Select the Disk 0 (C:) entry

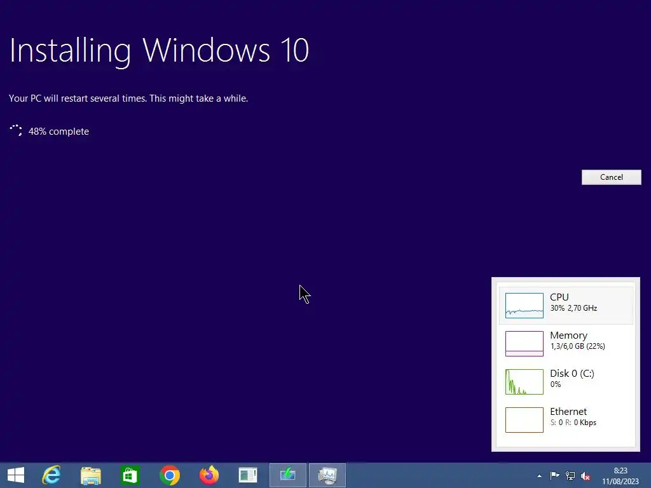(566, 382)
